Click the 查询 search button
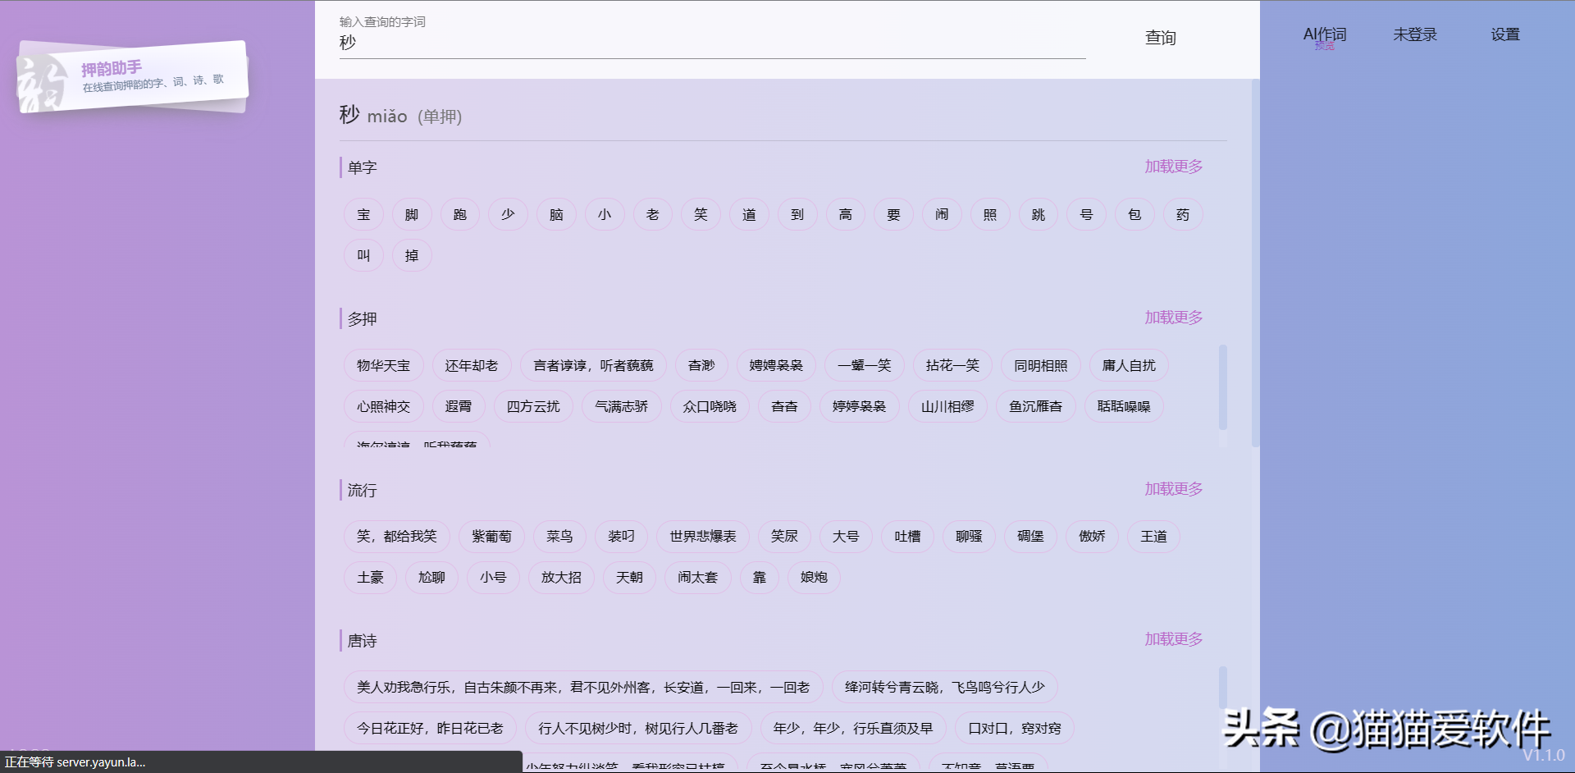This screenshot has height=773, width=1575. point(1160,38)
